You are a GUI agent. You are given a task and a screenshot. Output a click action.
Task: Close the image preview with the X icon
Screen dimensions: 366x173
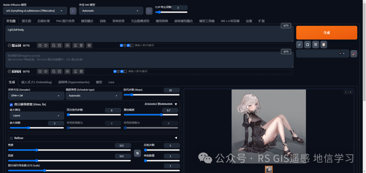[351, 92]
